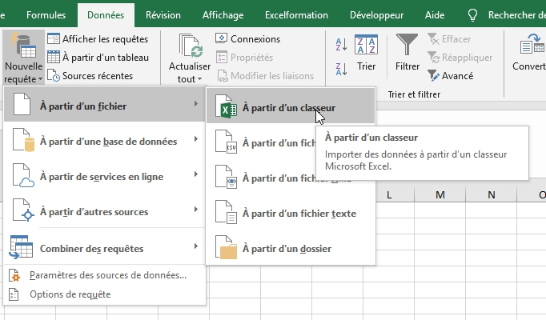The width and height of the screenshot is (546, 320).
Task: Open Avancé filter options
Action: 450,75
